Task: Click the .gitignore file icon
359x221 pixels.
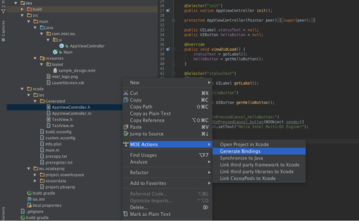Action: 22,211
